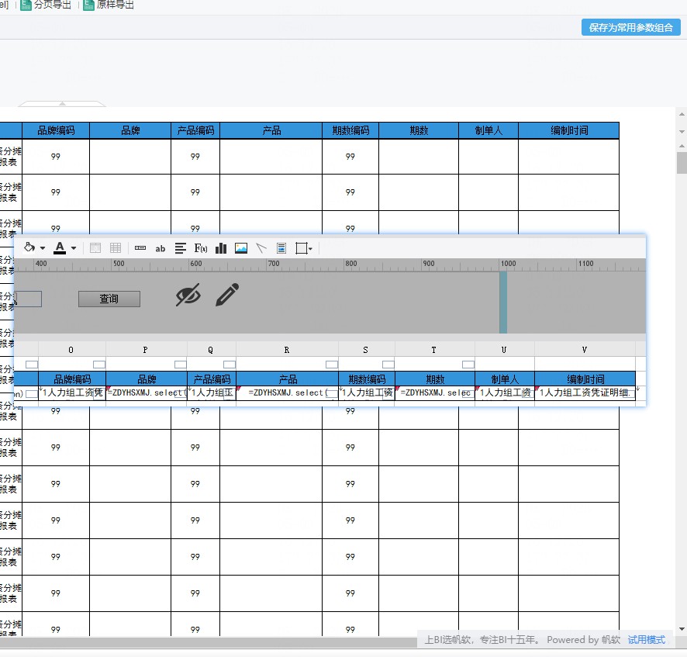Viewport: 687px width, 657px height.
Task: Insert a slash line with the diagonal icon
Action: click(x=261, y=248)
